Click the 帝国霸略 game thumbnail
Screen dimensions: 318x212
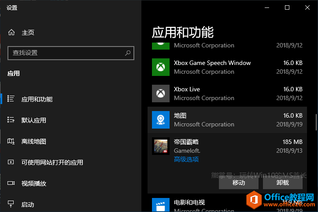click(161, 146)
